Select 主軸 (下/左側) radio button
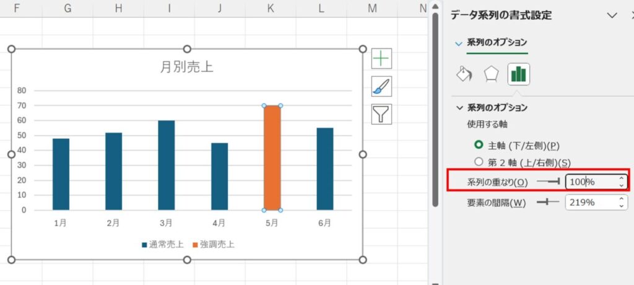The height and width of the screenshot is (285, 634). point(479,145)
